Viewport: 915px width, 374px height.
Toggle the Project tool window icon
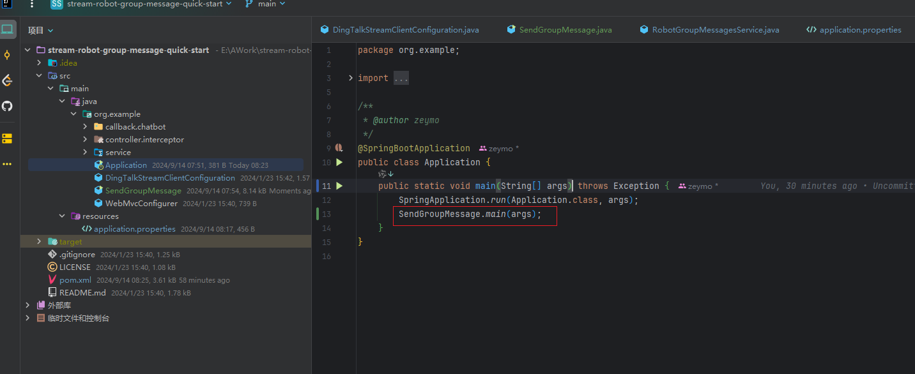pyautogui.click(x=7, y=29)
